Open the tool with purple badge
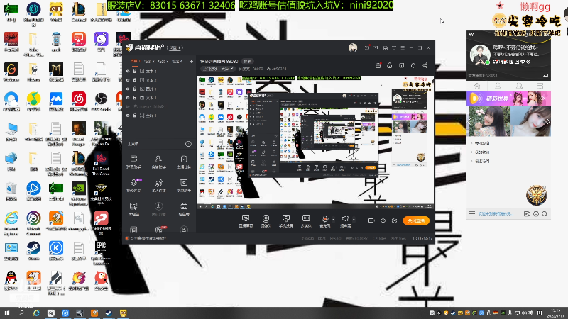Image resolution: width=568 pixels, height=319 pixels. [133, 185]
